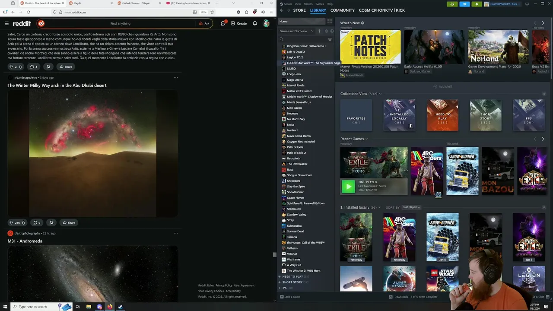Share the Winter Milky Way arch post

coord(69,222)
